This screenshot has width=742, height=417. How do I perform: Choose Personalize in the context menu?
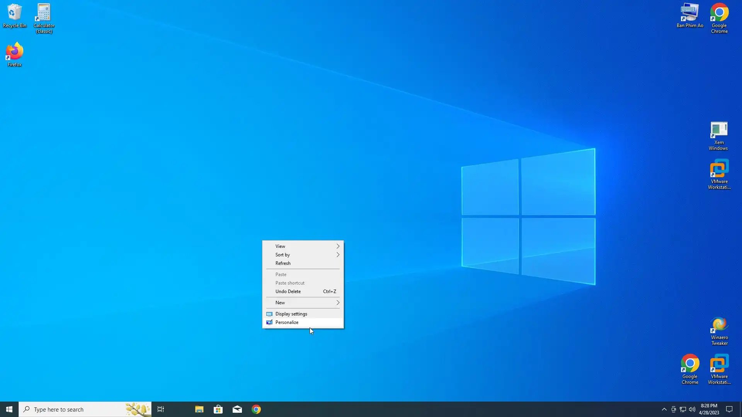coord(287,322)
